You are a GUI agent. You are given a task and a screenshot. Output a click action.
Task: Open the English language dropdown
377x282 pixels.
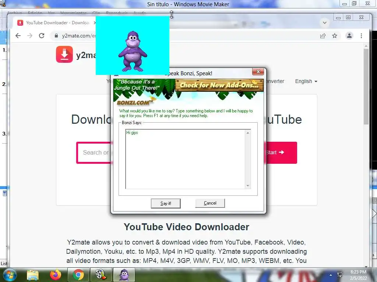click(x=306, y=81)
